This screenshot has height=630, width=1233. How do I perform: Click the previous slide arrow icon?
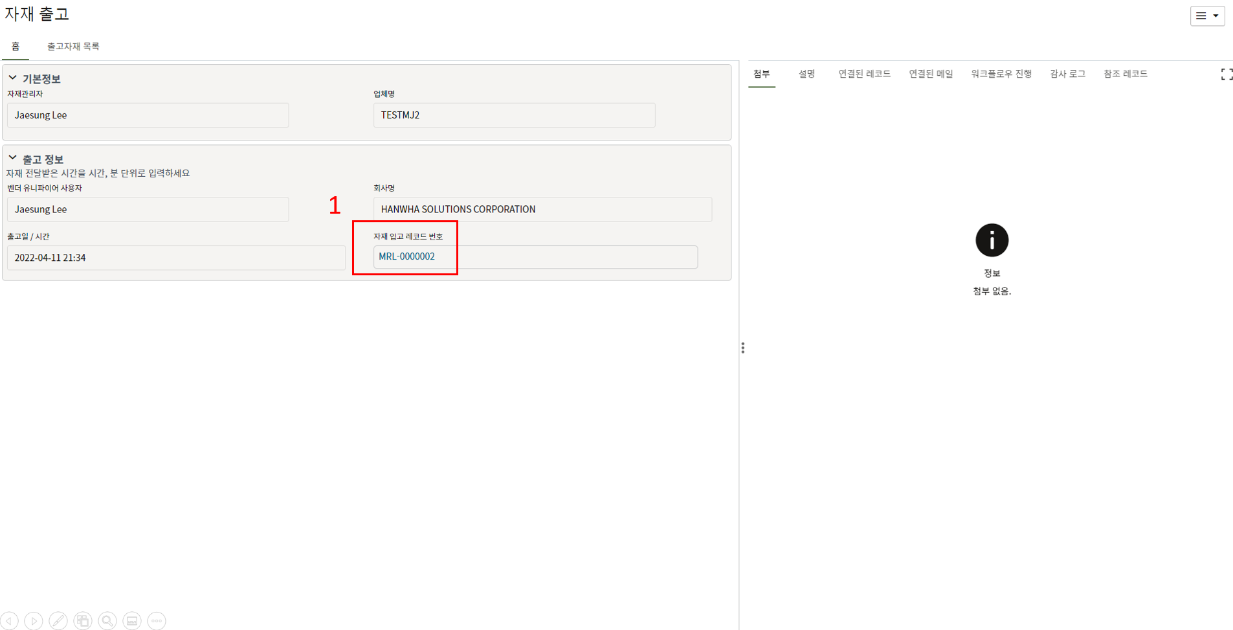tap(10, 621)
